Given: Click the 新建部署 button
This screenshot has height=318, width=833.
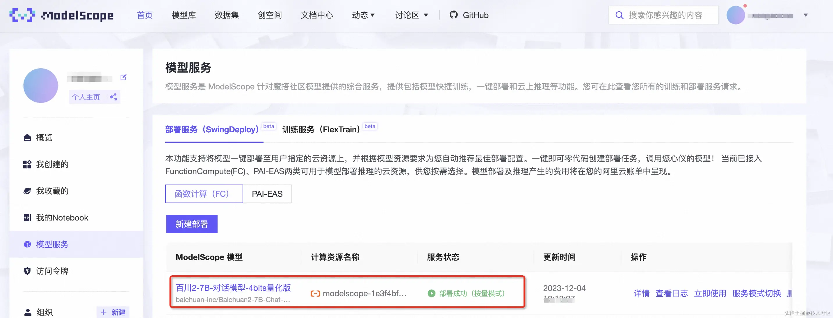Looking at the screenshot, I should [x=192, y=224].
